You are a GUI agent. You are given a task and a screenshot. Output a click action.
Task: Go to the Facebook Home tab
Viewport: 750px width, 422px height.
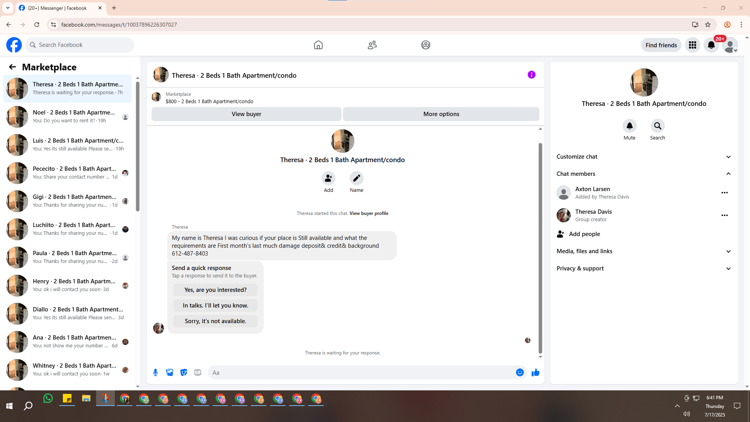pos(318,45)
